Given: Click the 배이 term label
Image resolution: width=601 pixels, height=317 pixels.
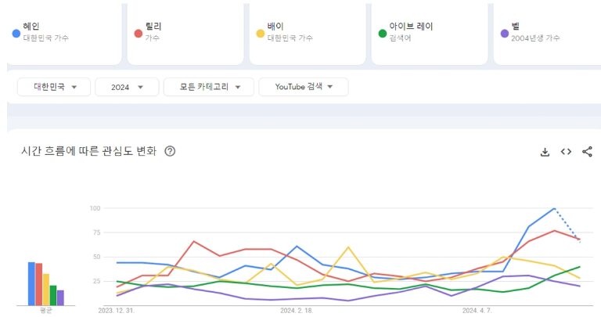Looking at the screenshot, I should click(x=275, y=27).
